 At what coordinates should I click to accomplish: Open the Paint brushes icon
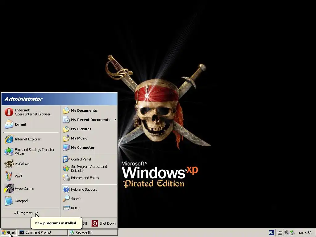9,176
